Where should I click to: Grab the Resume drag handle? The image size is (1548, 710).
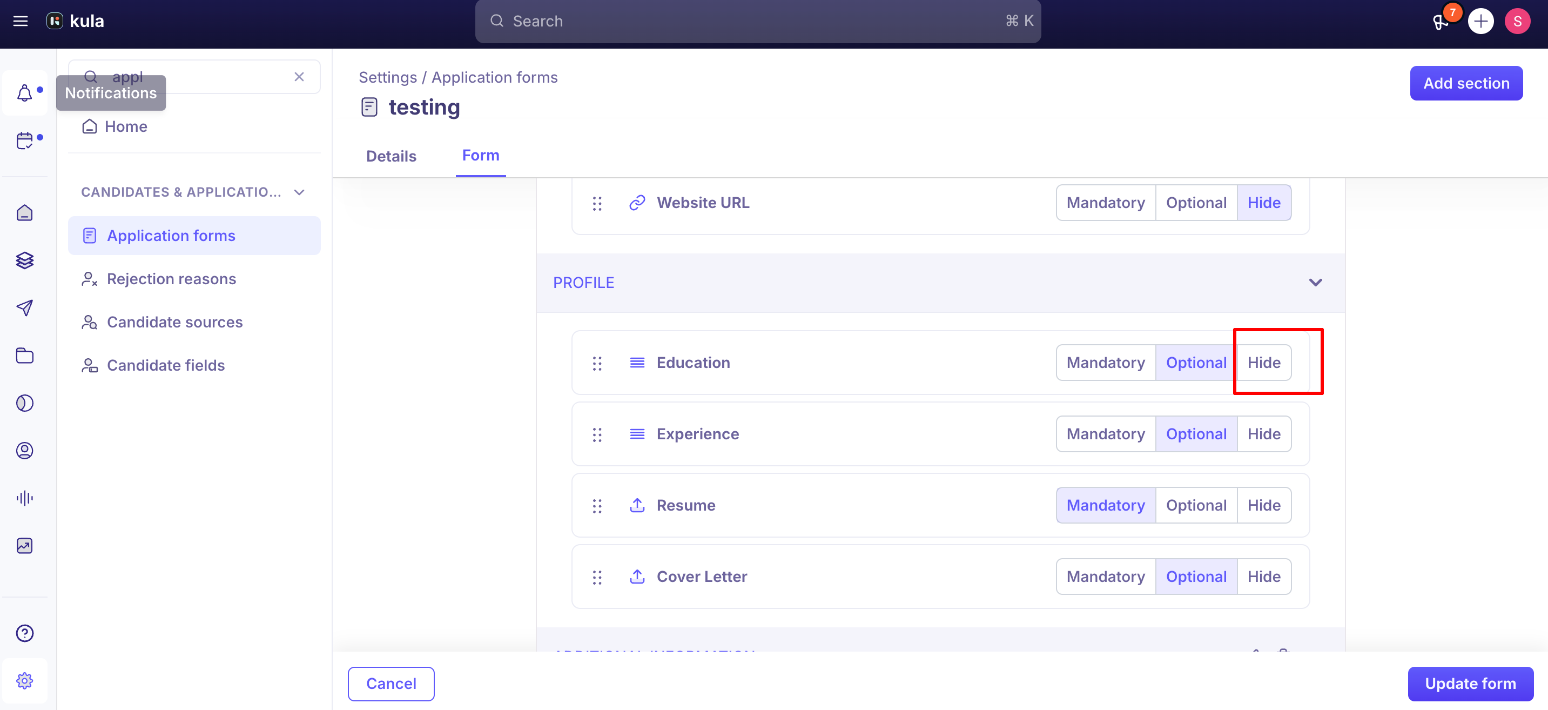coord(597,506)
